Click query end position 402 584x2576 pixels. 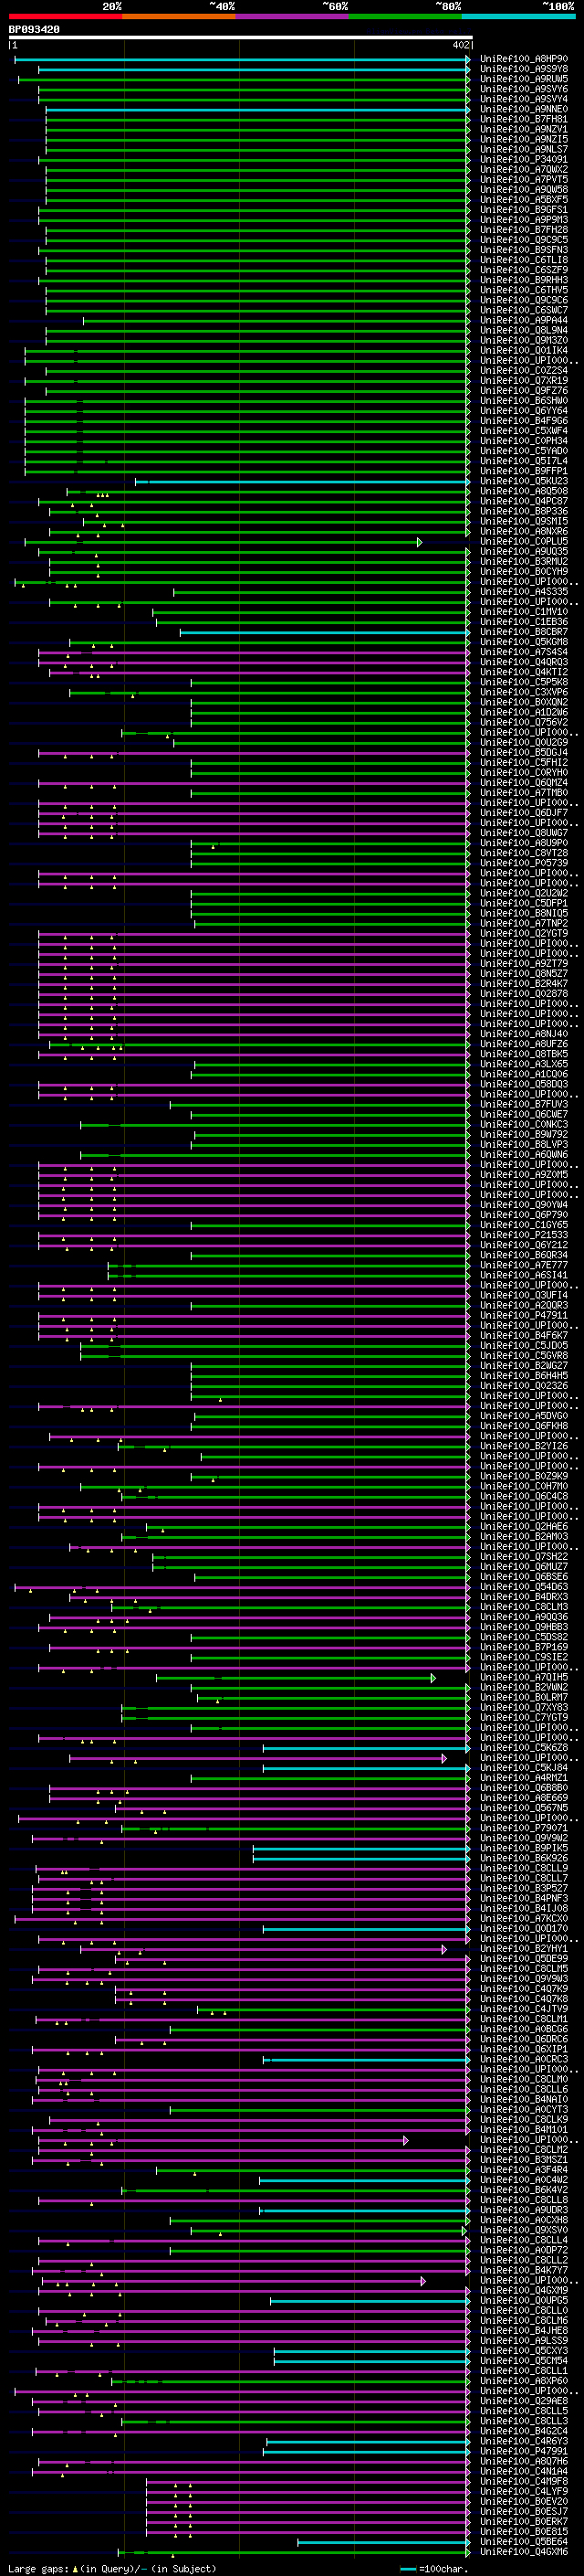click(x=460, y=45)
